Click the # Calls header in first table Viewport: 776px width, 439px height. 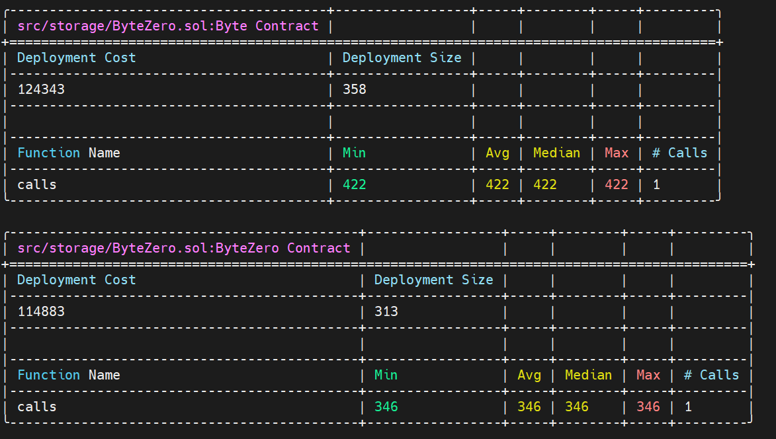(679, 153)
